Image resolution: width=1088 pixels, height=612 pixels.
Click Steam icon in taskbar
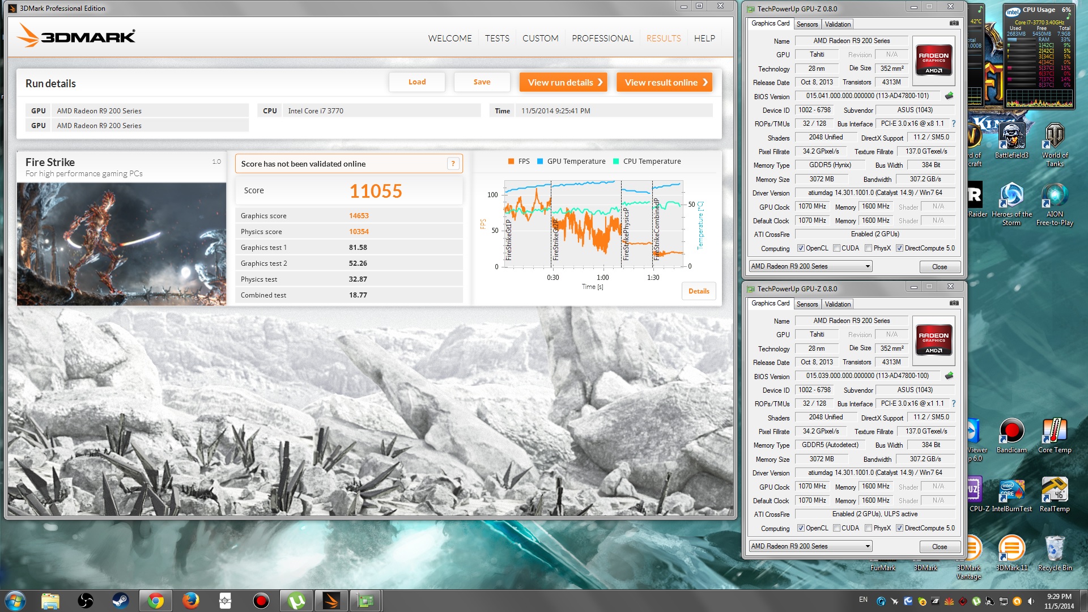pos(120,601)
